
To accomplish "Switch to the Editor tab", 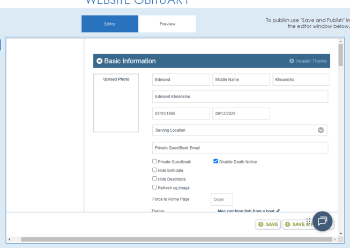I will point(109,24).
